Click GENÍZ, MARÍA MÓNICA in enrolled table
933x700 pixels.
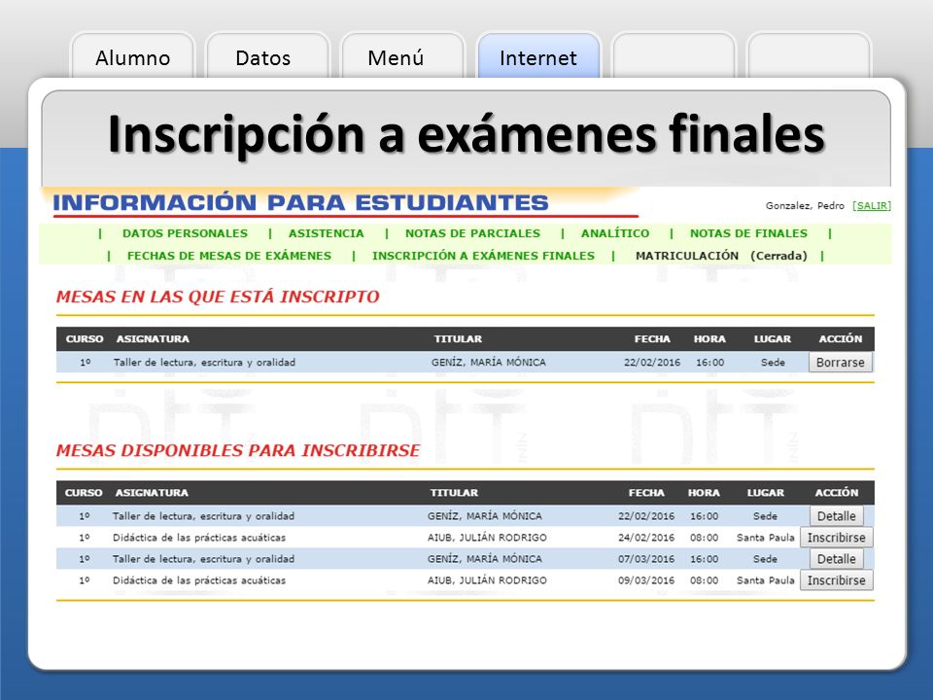pyautogui.click(x=489, y=362)
